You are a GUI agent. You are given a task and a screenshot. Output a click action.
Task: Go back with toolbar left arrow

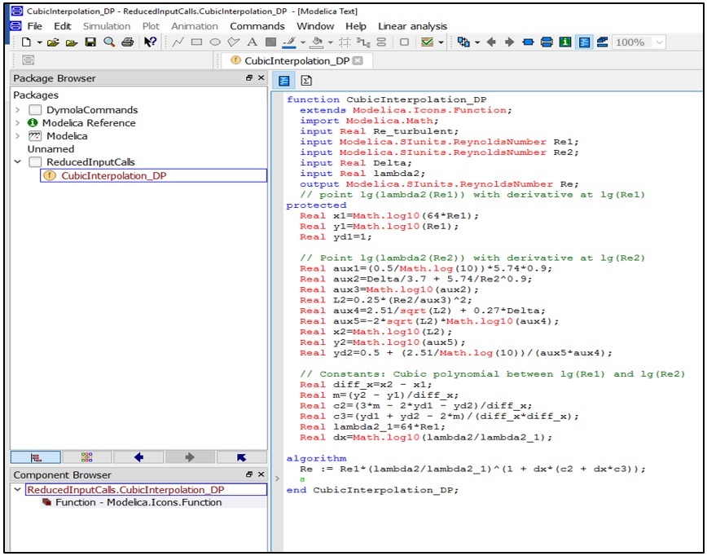pyautogui.click(x=491, y=42)
